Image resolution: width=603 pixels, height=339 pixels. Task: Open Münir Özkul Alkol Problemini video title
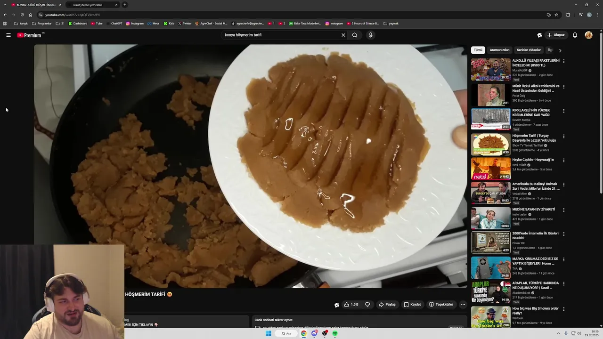(x=536, y=88)
